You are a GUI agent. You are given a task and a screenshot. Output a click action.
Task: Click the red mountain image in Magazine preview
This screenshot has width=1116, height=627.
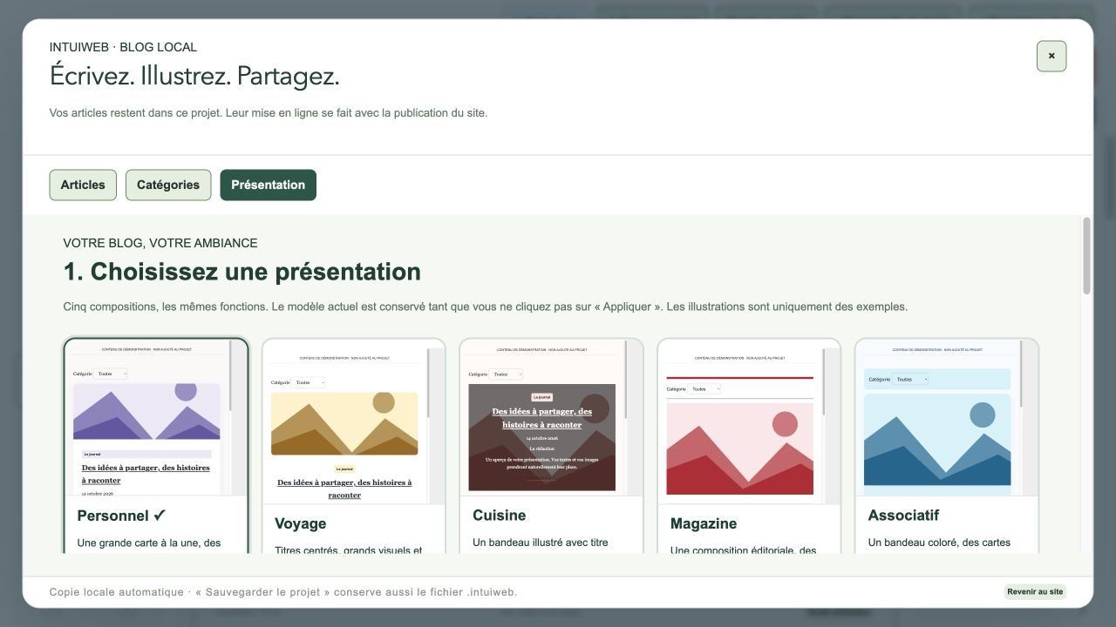coord(739,448)
